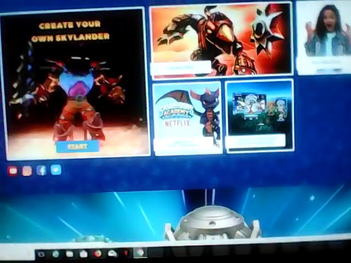Click the portal of power image
The image size is (351, 263).
click(x=213, y=222)
